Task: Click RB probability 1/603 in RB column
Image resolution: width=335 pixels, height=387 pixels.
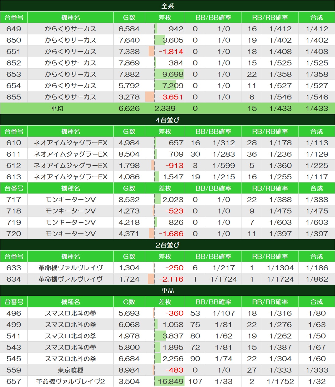Action: pyautogui.click(x=280, y=222)
